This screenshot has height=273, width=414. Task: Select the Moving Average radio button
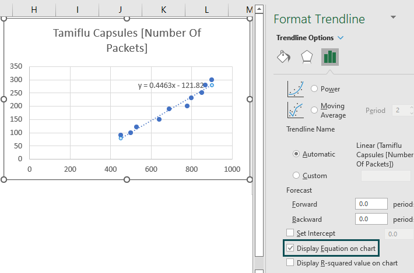tap(314, 110)
